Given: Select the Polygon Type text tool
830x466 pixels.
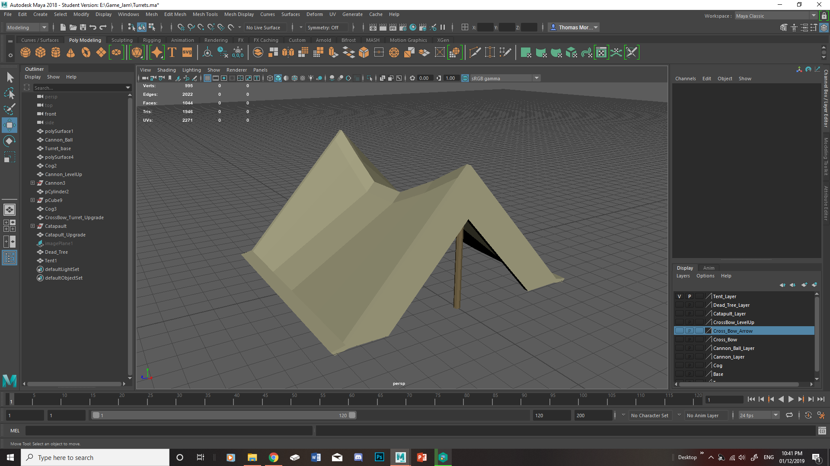Looking at the screenshot, I should pyautogui.click(x=172, y=53).
